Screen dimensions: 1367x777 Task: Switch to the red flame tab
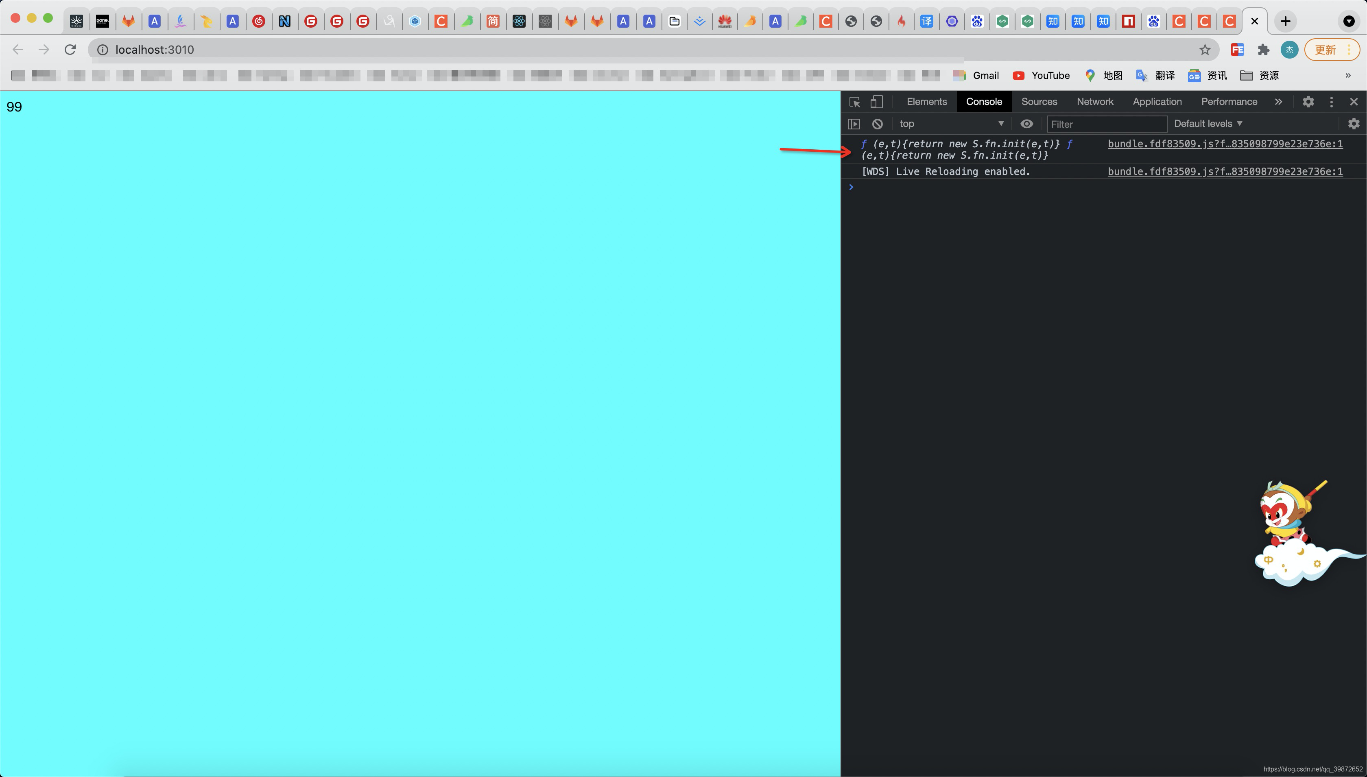pos(901,21)
